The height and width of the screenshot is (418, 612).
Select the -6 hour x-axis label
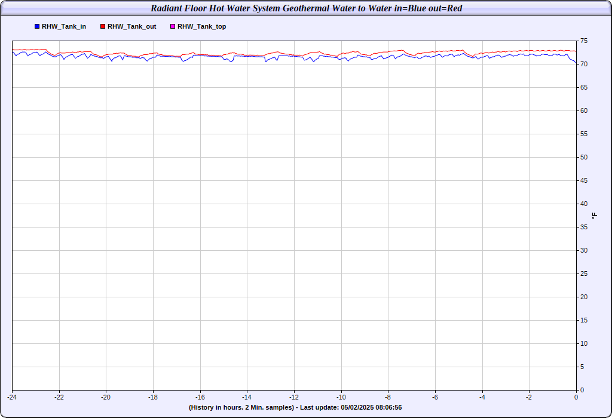click(x=435, y=397)
